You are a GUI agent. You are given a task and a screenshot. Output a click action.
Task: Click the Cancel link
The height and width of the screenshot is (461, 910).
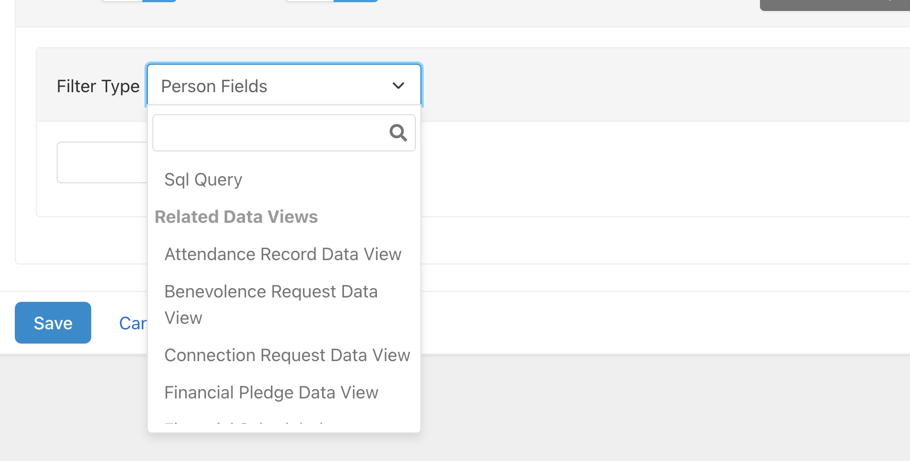point(133,323)
